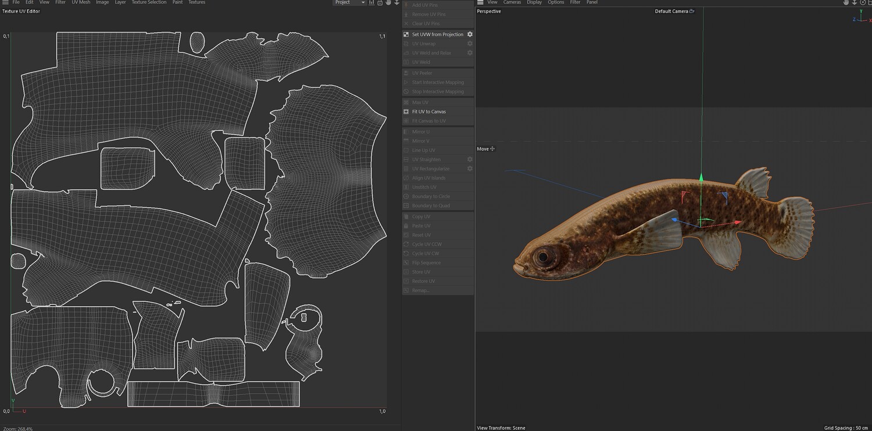Open the viewport hamburger menu
The height and width of the screenshot is (431, 872).
(480, 2)
